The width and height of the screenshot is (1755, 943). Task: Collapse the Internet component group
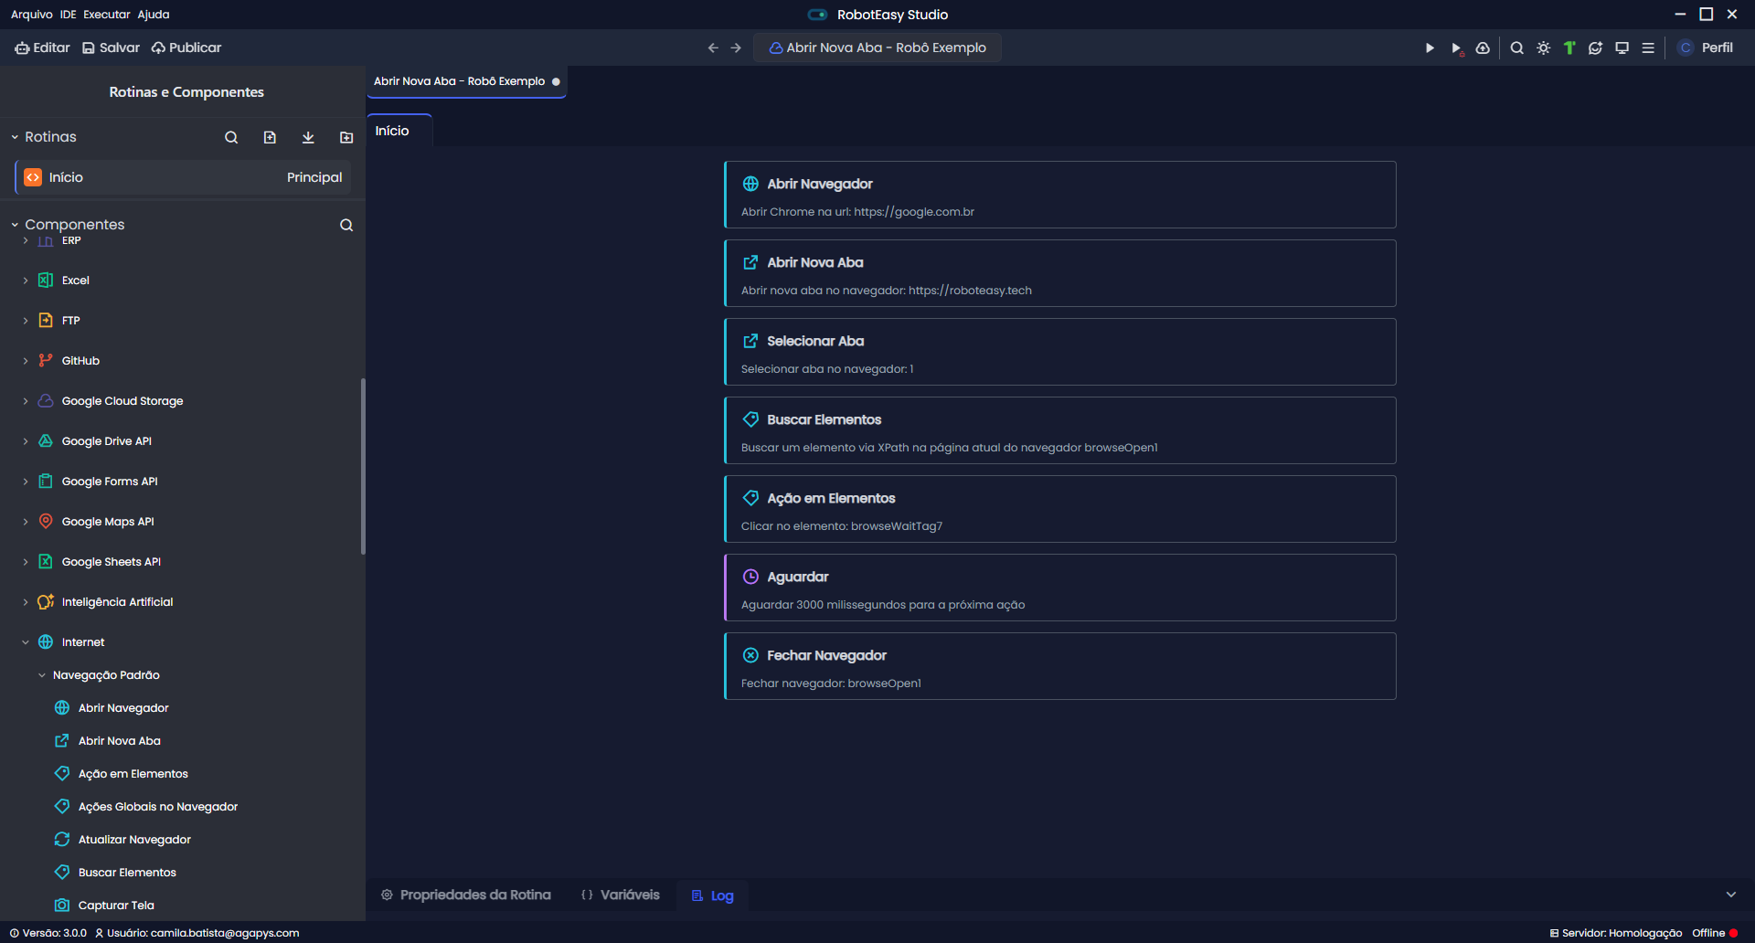point(26,642)
